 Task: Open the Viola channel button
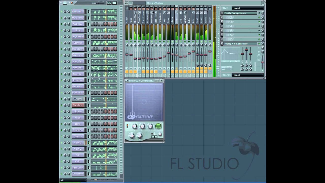[78, 155]
